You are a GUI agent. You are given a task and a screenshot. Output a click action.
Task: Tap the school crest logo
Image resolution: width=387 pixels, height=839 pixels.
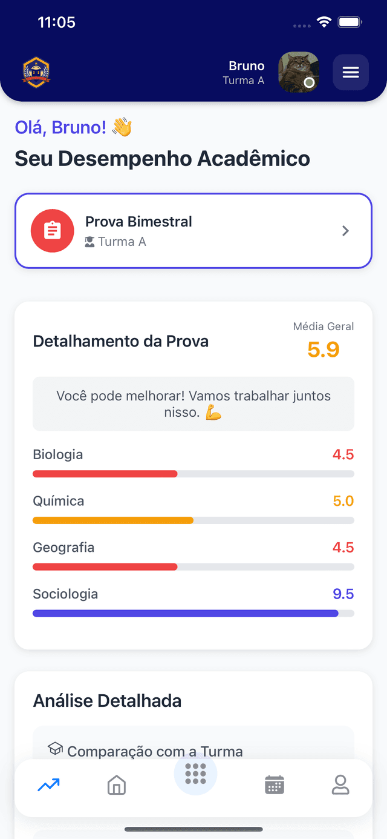36,73
